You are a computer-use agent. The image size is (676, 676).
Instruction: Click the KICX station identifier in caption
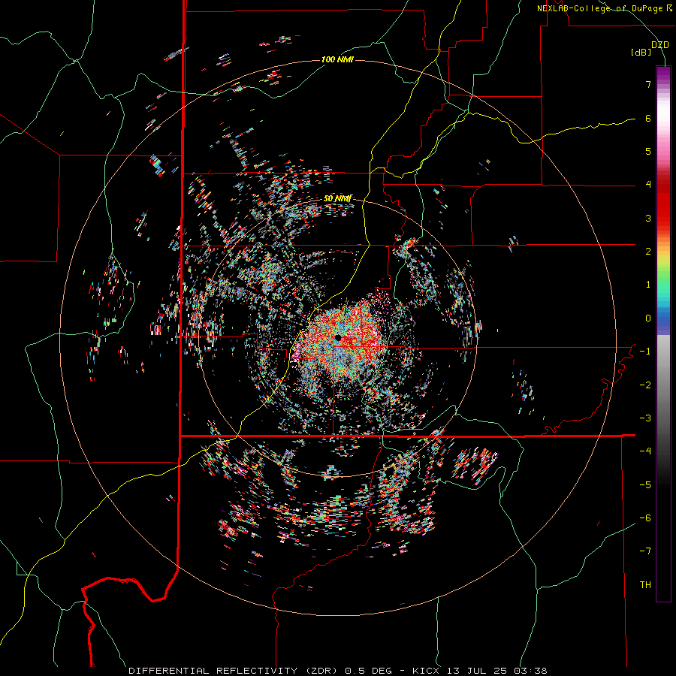click(426, 671)
